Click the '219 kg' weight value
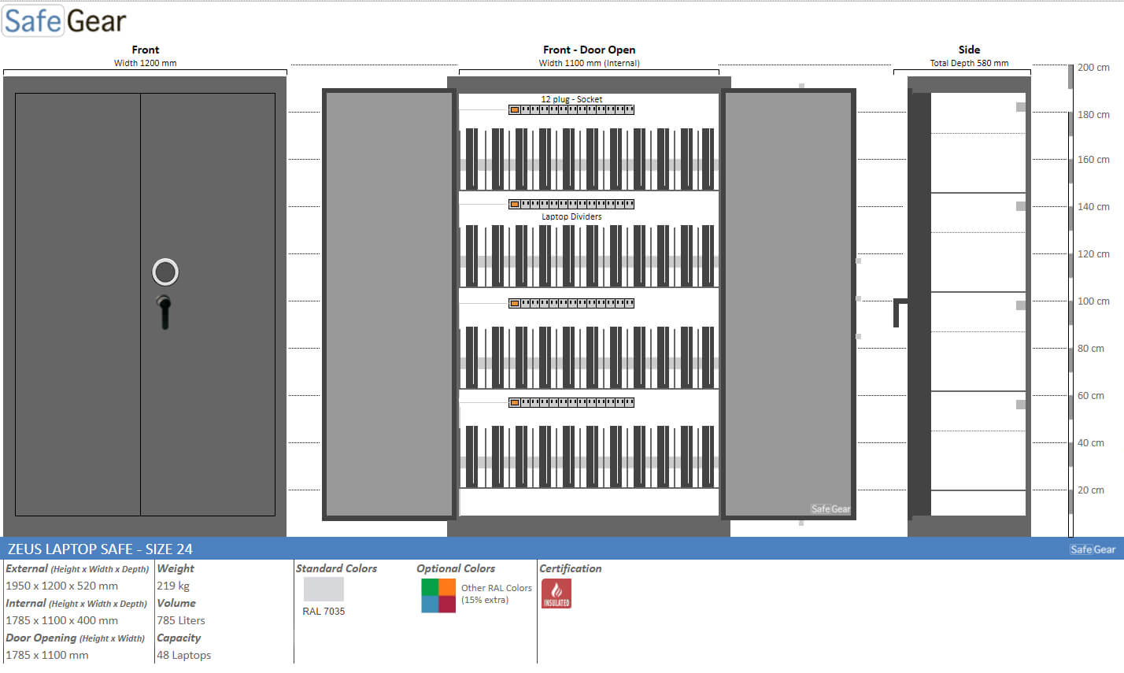The height and width of the screenshot is (673, 1124). point(173,586)
